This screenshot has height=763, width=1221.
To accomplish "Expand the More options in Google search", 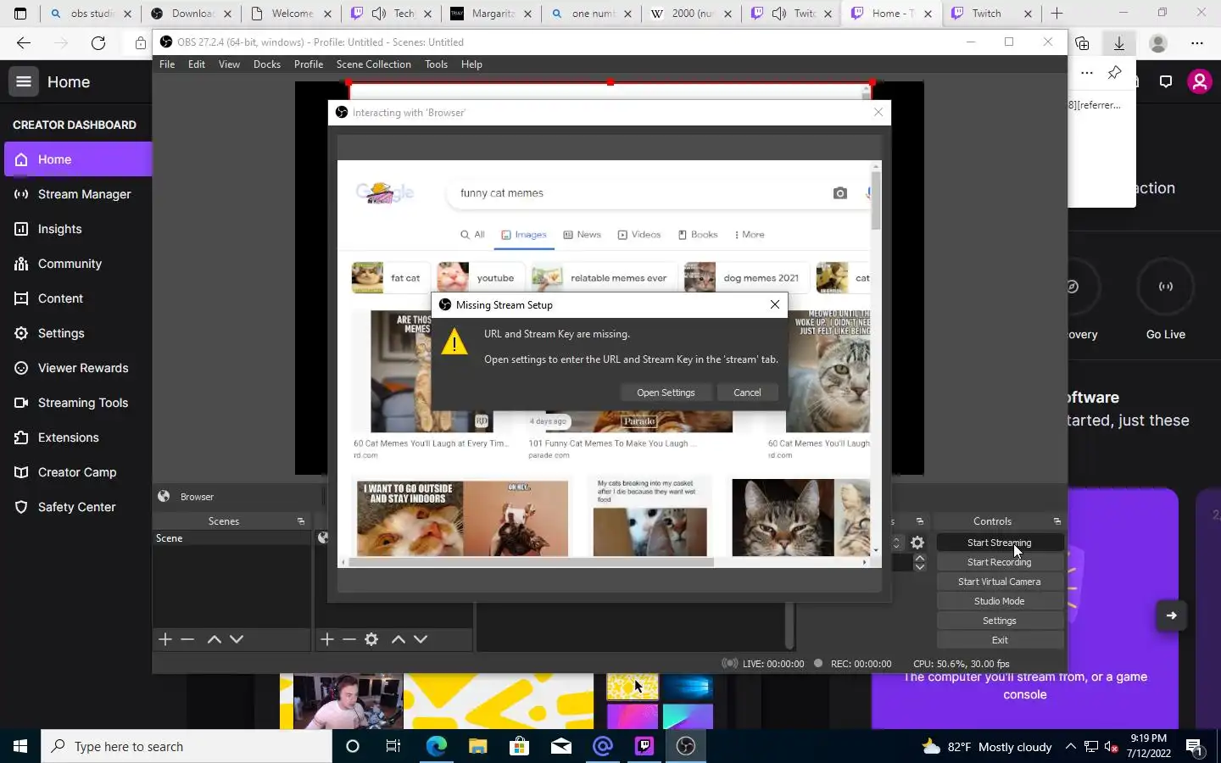I will click(x=750, y=235).
